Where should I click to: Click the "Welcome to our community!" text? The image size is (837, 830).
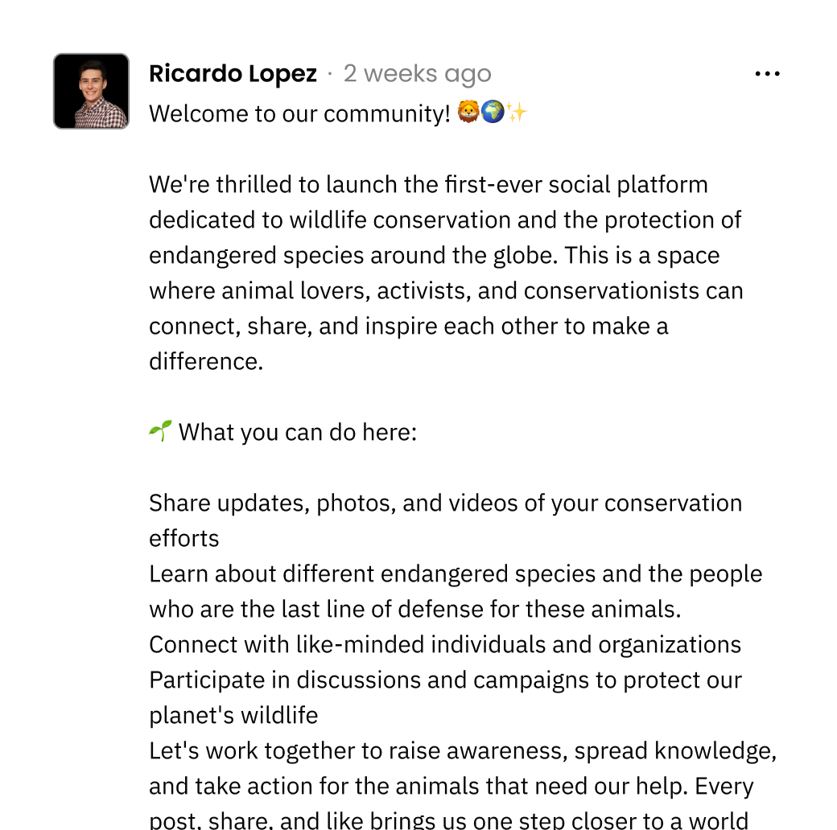pyautogui.click(x=299, y=113)
